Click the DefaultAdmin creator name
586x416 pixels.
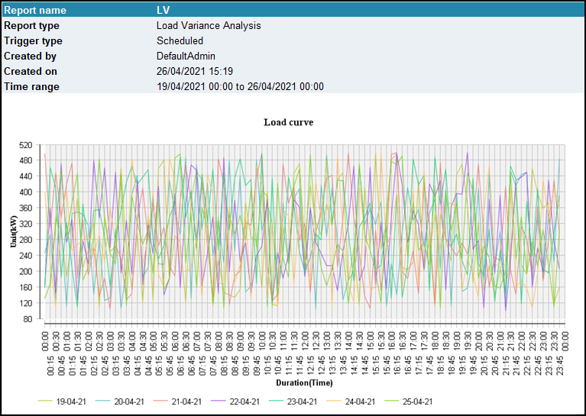click(x=186, y=56)
